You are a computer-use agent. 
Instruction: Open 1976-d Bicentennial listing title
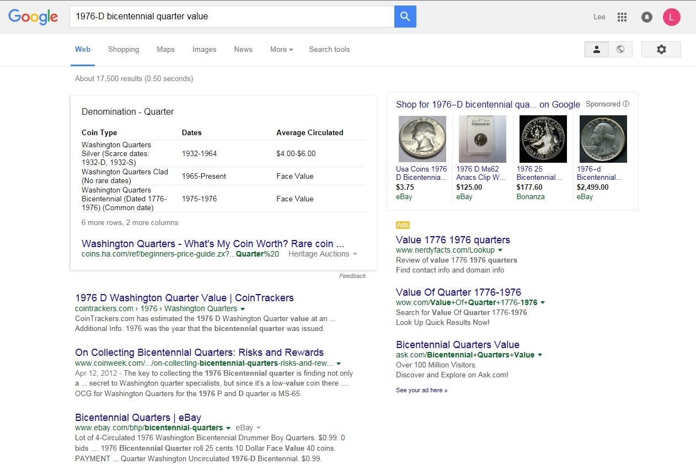599,173
